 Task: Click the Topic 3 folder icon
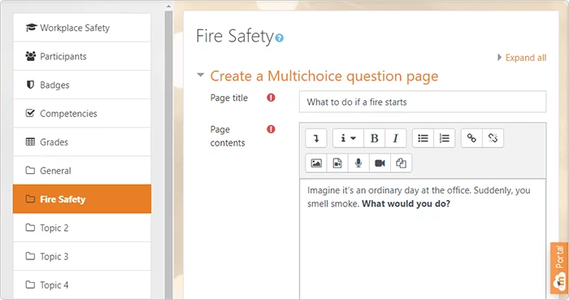click(31, 256)
